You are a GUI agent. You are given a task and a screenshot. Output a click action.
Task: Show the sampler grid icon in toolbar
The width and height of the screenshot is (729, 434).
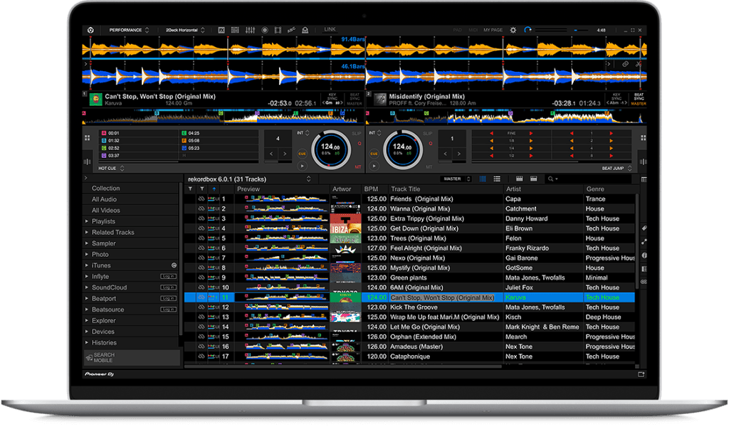point(235,30)
